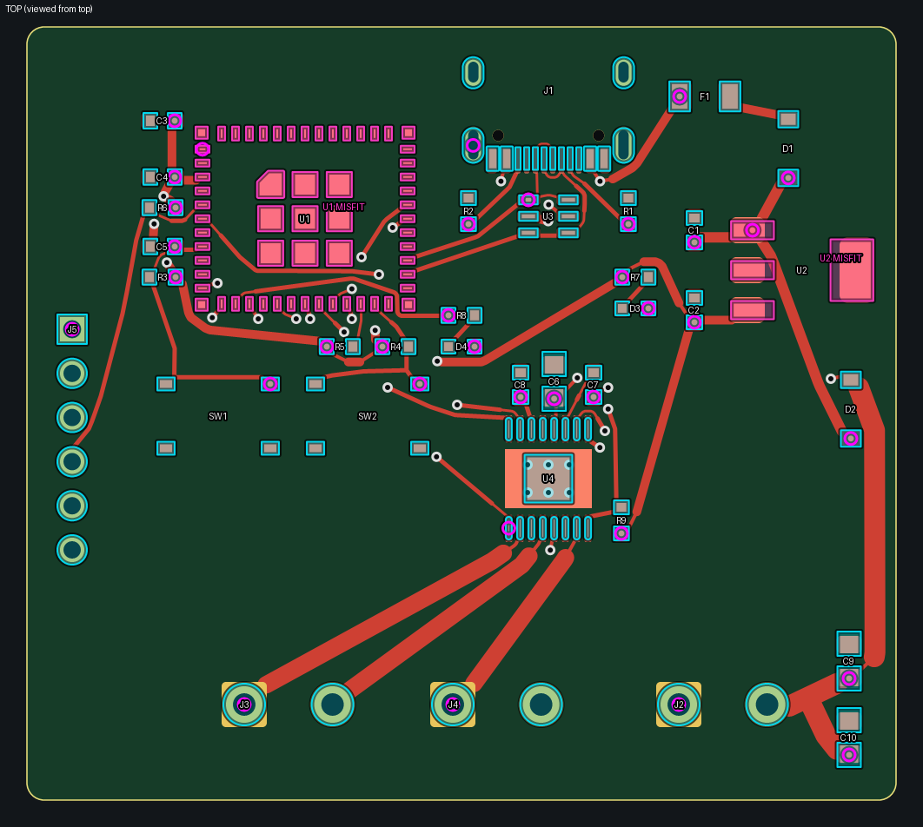Click the C4 capacitor label
Screen dimensions: 923x827
click(162, 177)
